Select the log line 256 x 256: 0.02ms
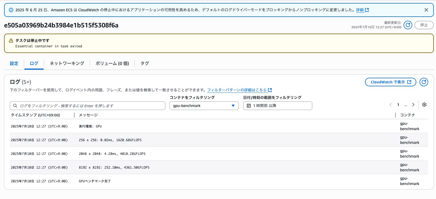 click(x=110, y=140)
